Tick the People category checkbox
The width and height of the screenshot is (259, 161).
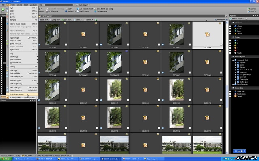(230, 29)
